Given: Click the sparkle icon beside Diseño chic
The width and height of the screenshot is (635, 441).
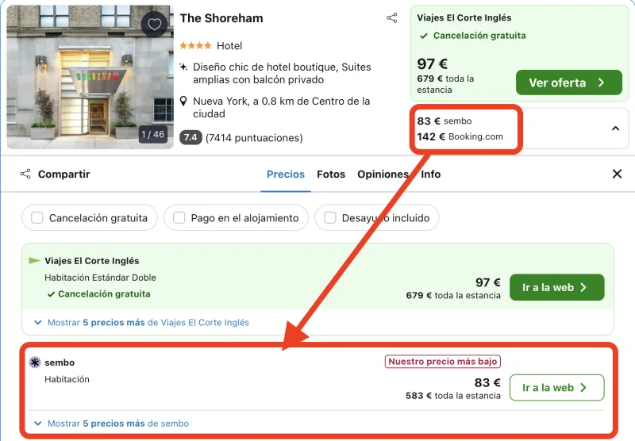Looking at the screenshot, I should pyautogui.click(x=183, y=67).
